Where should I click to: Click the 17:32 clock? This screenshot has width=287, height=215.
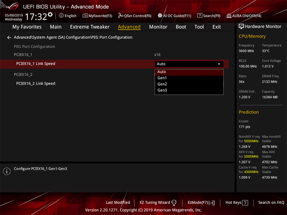point(36,17)
